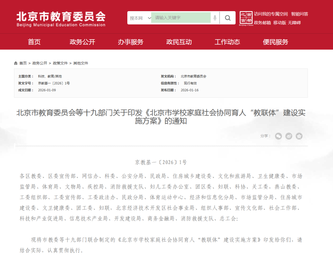
Task: Click the 北京市教育委员会 site logo
Action: [61, 19]
